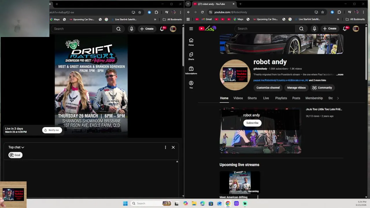Open the paypal.me/RobotAndy link

click(281, 80)
